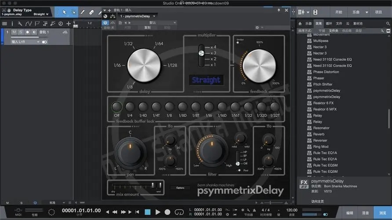Toggle the plugin power bypass button
This screenshot has width=392, height=220.
pyautogui.click(x=105, y=22)
